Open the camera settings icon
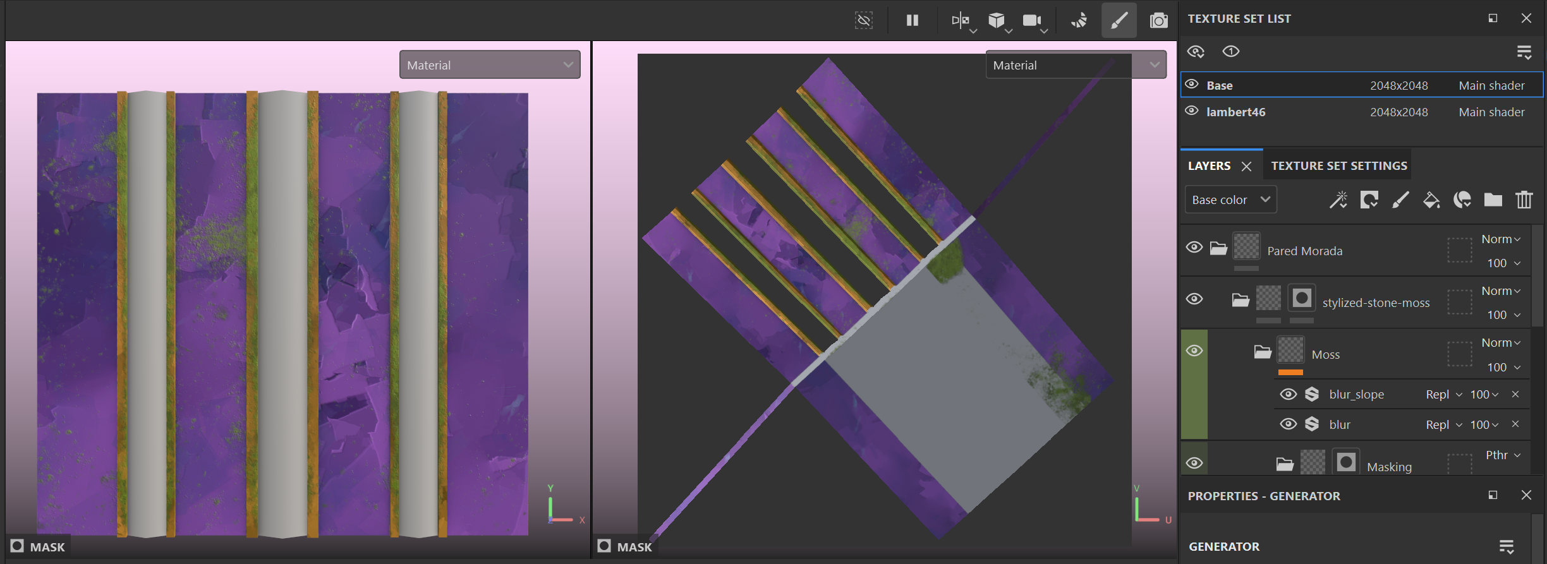Image resolution: width=1547 pixels, height=564 pixels. [1031, 20]
